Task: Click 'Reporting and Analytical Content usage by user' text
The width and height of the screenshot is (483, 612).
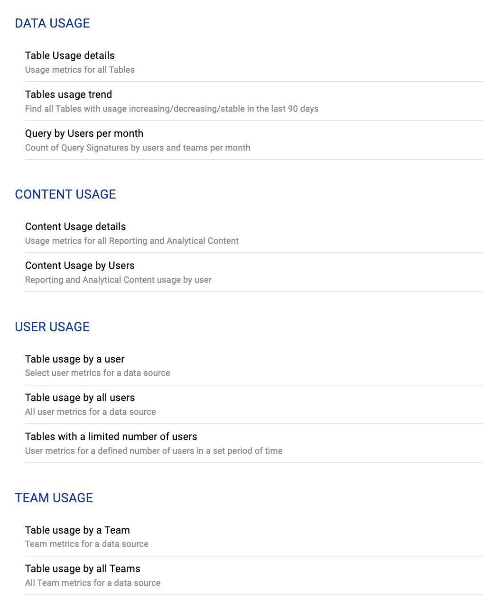Action: (x=118, y=280)
